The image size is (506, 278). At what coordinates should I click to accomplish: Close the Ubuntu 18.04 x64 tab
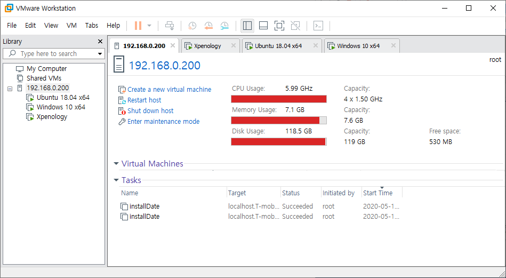pyautogui.click(x=316, y=45)
